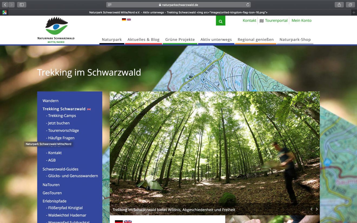This screenshot has height=223, width=357.
Task: Open the Naturpark main menu item
Action: click(112, 39)
